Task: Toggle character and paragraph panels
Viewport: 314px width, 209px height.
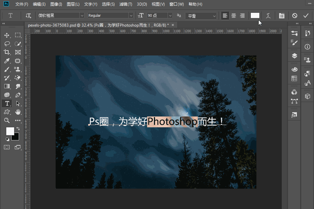Action: [281, 15]
